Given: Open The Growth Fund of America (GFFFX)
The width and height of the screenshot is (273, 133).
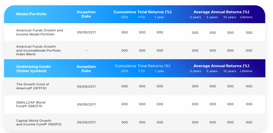Looking at the screenshot, I should coord(32,86).
